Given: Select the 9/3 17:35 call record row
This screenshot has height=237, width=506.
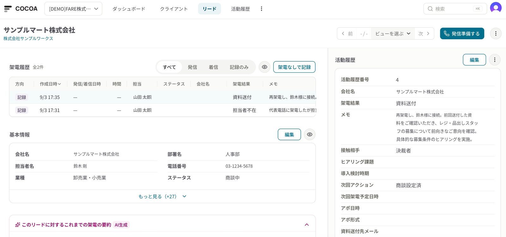Looking at the screenshot, I should click(x=162, y=97).
